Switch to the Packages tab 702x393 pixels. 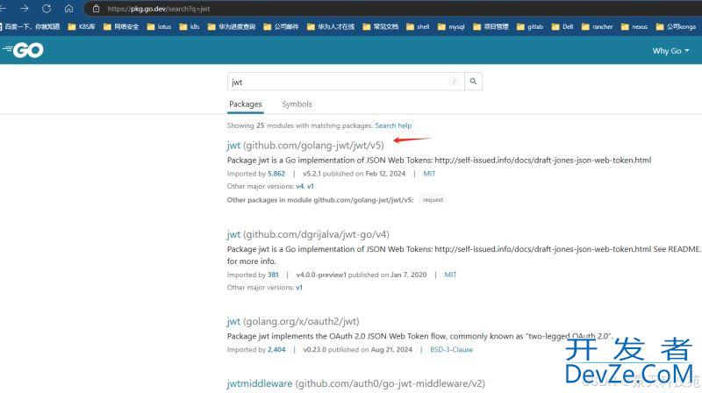coord(246,104)
